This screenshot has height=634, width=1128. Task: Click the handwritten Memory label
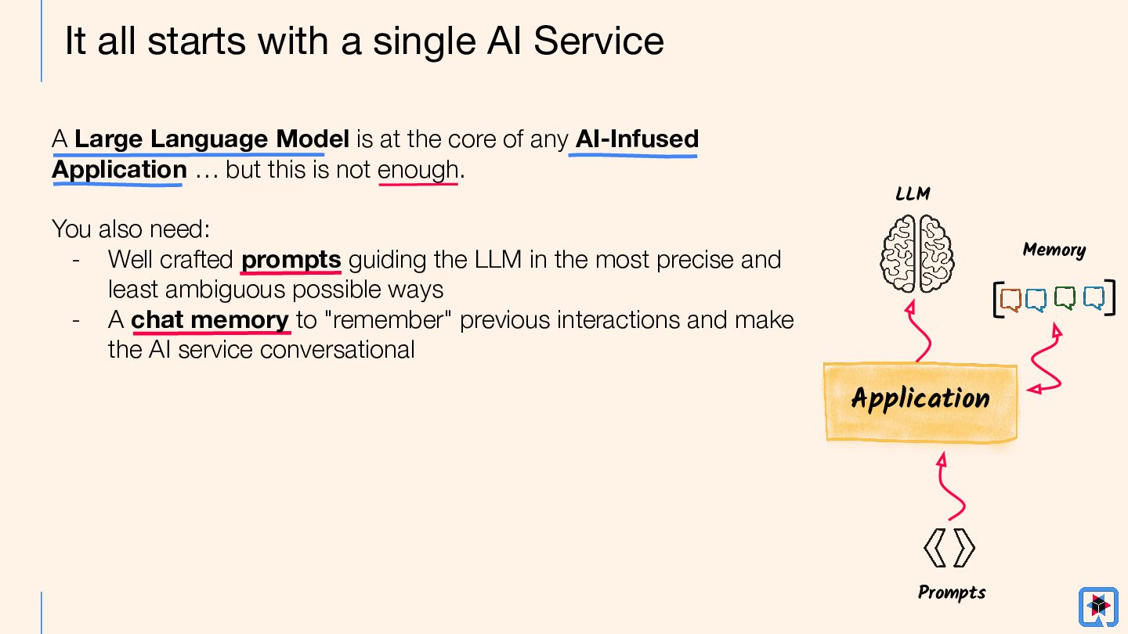coord(1054,250)
